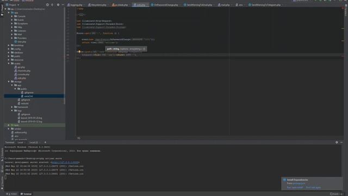Image resolution: width=348 pixels, height=196 pixels.
Task: Expand the Console folder
Action: coord(12,16)
